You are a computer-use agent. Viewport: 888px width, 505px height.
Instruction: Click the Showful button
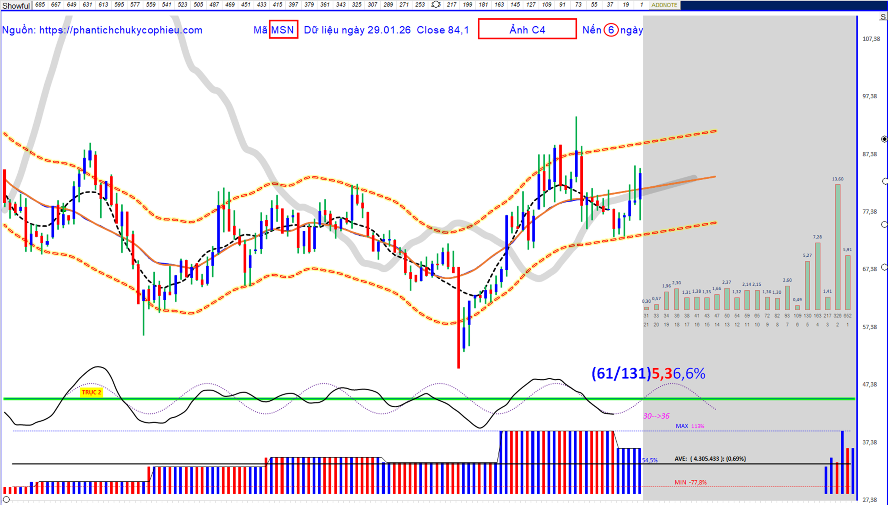[16, 6]
